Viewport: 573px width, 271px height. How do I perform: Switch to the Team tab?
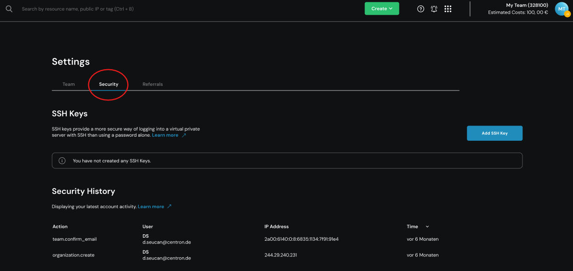click(68, 84)
